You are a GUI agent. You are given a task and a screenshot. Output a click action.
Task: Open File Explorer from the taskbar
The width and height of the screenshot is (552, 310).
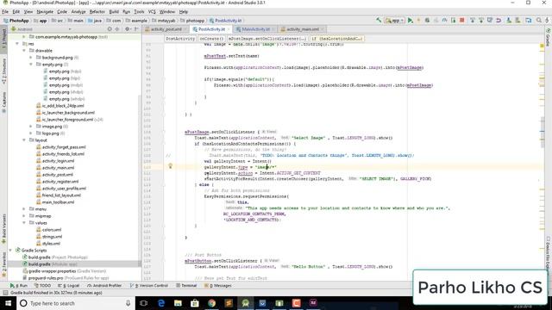178,303
